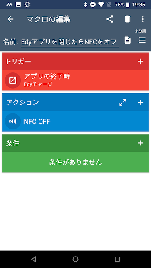Open the macro description document icon

[x=128, y=40]
